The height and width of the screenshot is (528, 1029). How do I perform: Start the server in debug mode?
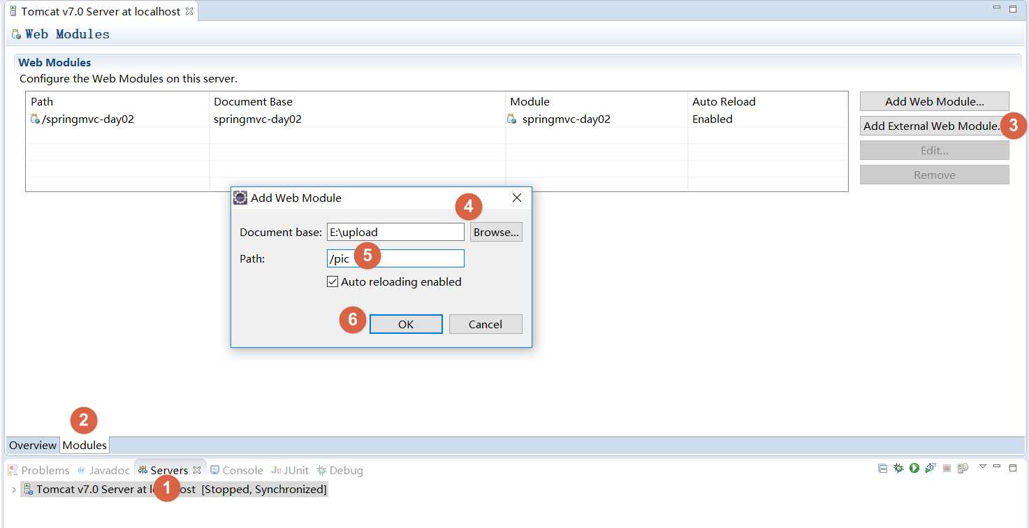pos(898,468)
